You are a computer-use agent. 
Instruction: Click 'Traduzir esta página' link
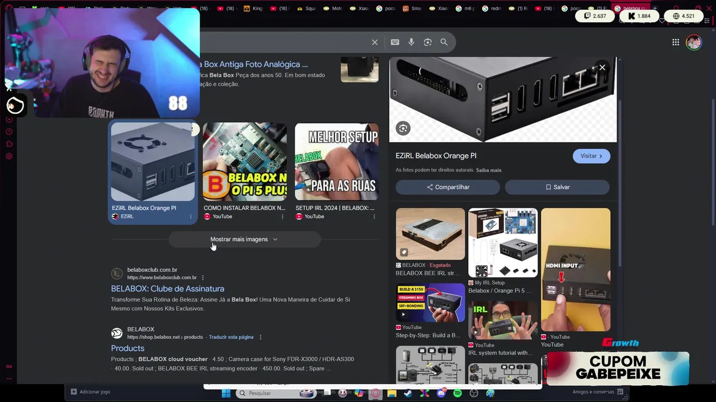(x=231, y=337)
